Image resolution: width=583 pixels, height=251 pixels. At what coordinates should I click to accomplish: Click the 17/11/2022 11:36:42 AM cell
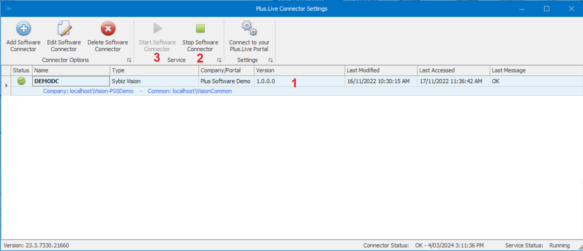(x=453, y=81)
